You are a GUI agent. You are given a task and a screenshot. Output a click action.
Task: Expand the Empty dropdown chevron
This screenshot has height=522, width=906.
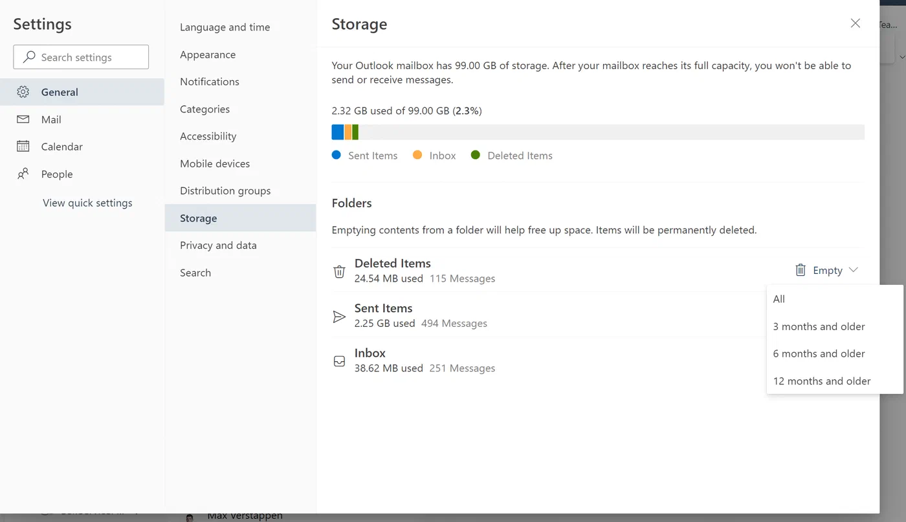click(x=853, y=270)
